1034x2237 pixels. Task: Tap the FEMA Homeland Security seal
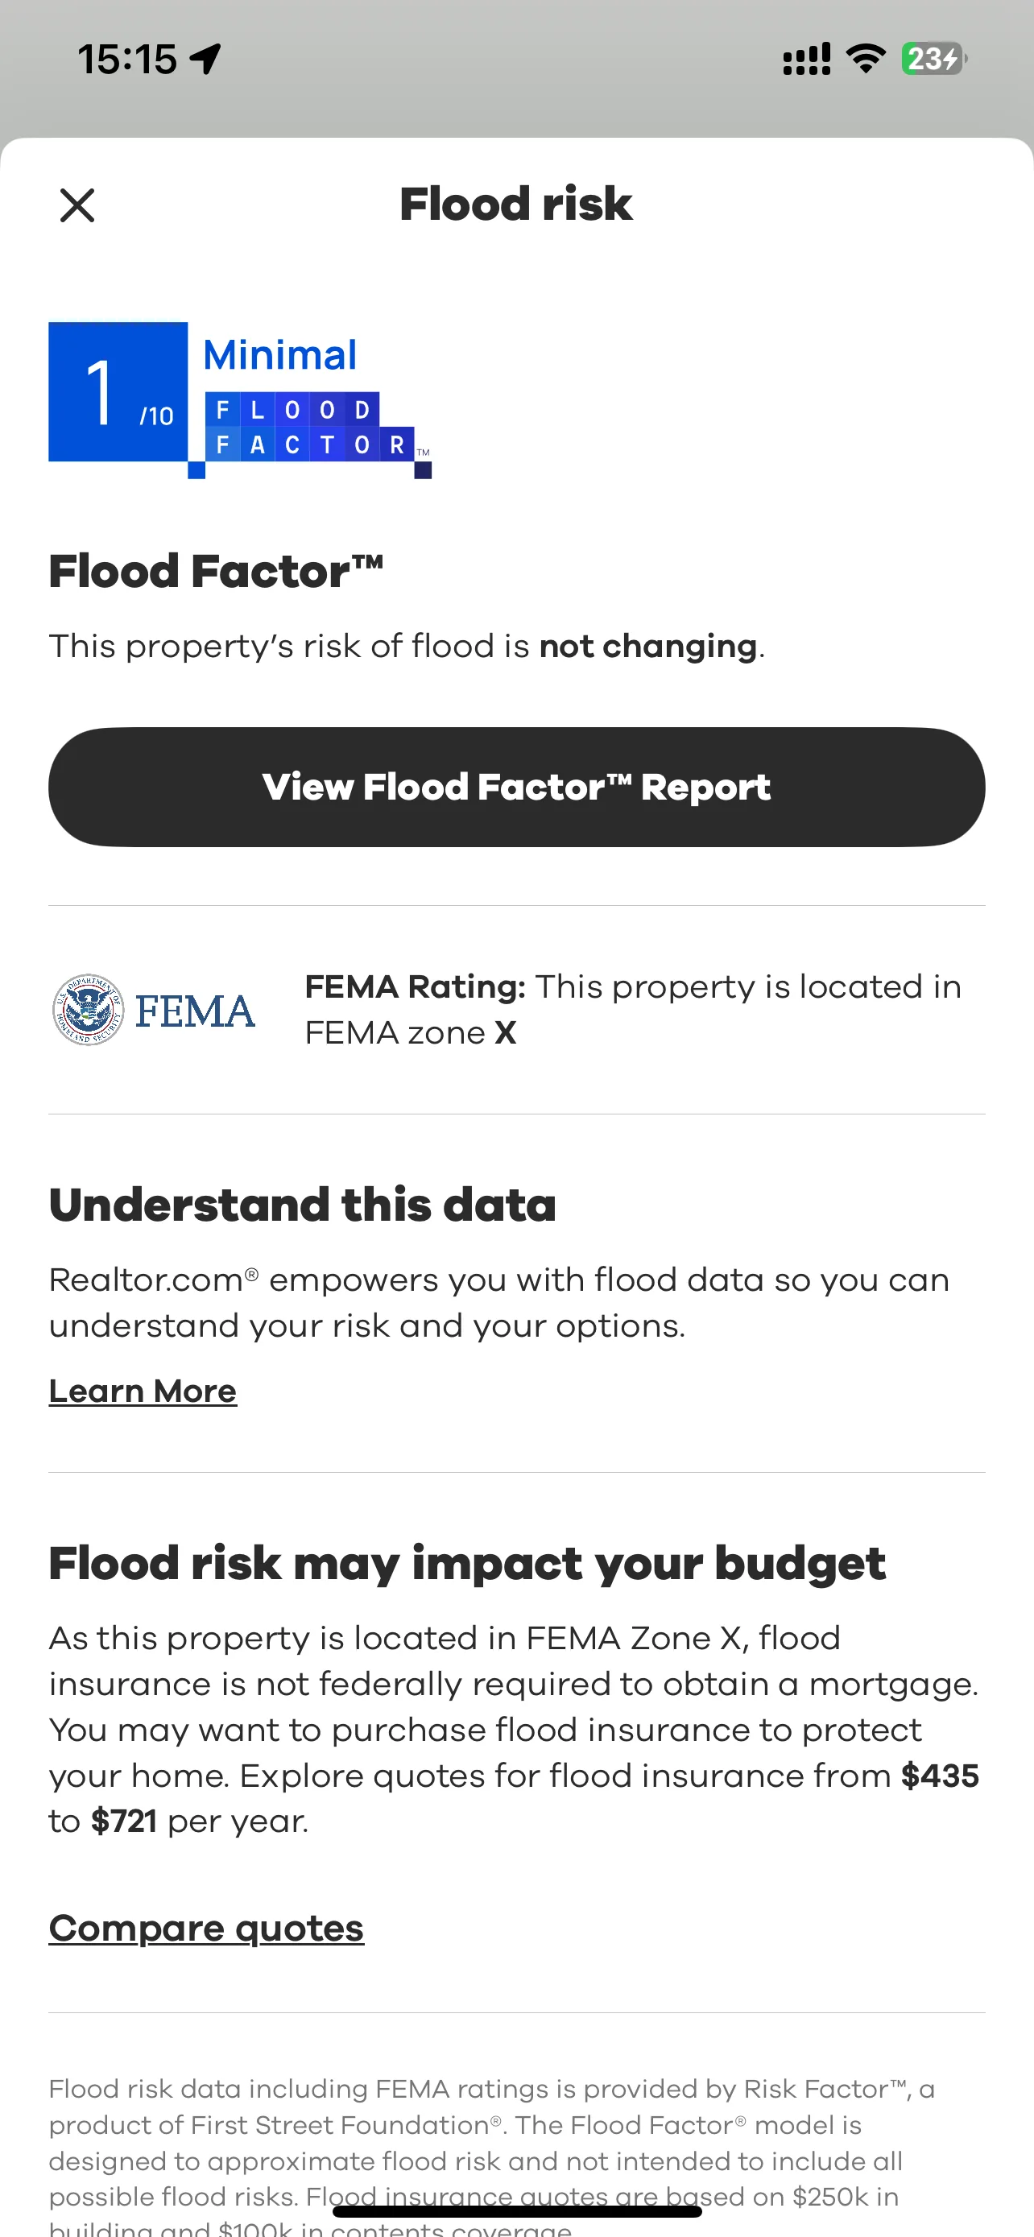(88, 1010)
